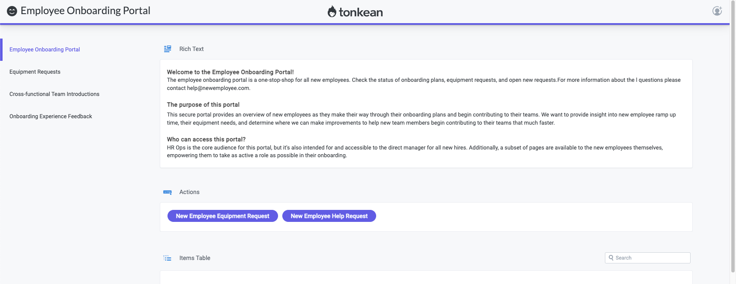
Task: Open the user profile icon
Action: tap(717, 11)
